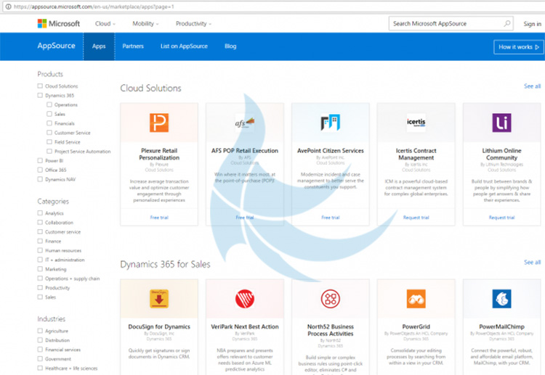Open the Partners tab
The width and height of the screenshot is (545, 375).
coord(133,46)
